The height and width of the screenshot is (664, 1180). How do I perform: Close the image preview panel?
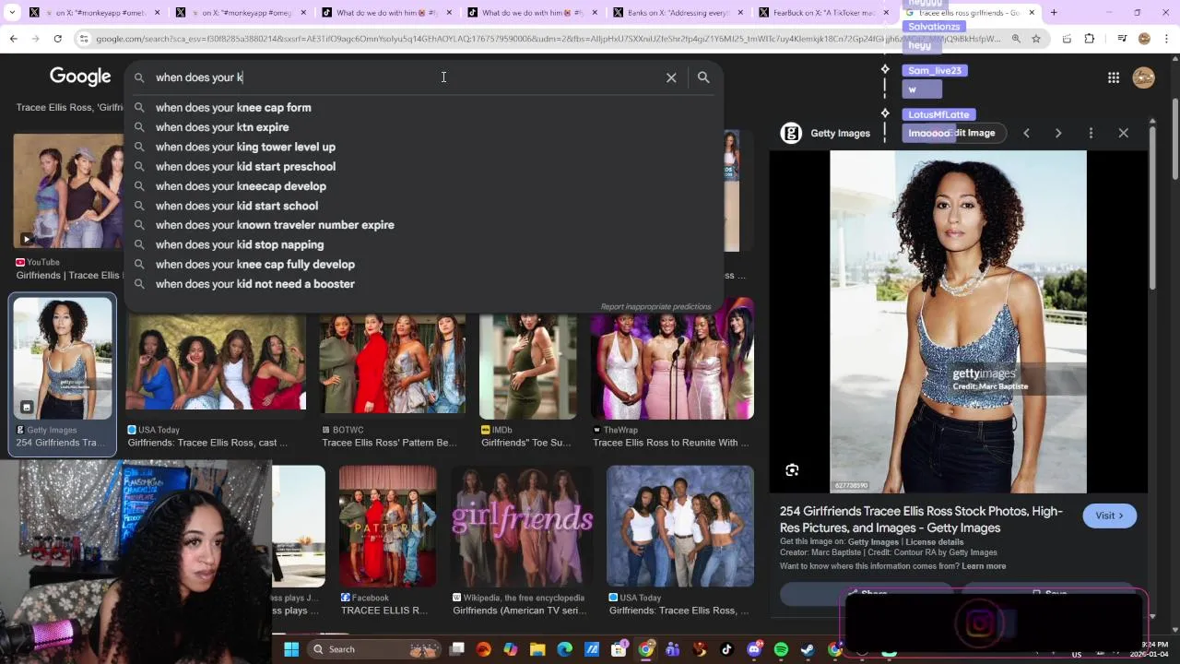tap(1123, 133)
